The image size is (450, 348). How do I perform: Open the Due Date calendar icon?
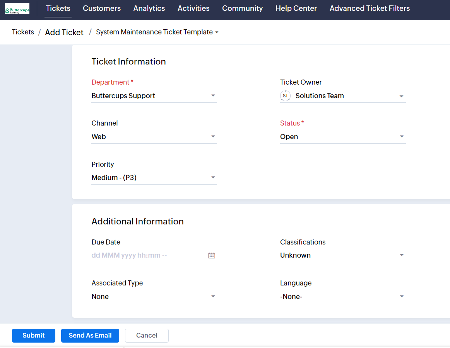(x=212, y=255)
